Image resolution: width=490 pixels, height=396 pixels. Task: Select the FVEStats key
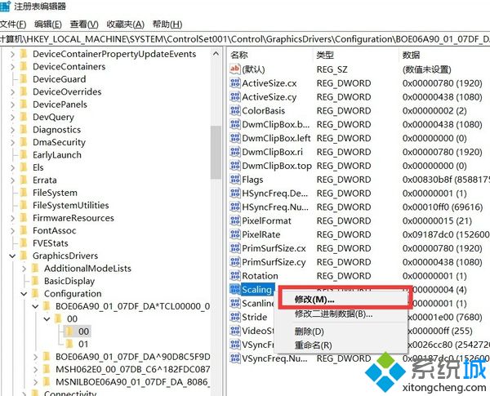[x=51, y=243]
